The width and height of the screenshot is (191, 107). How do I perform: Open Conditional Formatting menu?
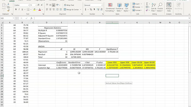[x=110, y=7]
